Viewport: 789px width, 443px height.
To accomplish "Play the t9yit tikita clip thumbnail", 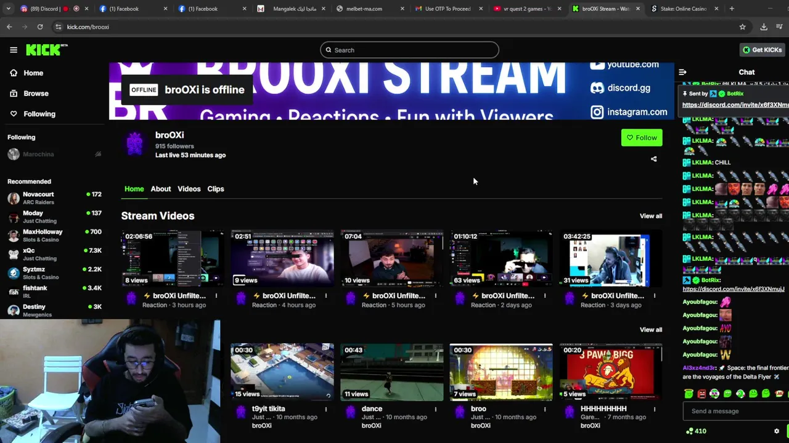I will tap(282, 372).
